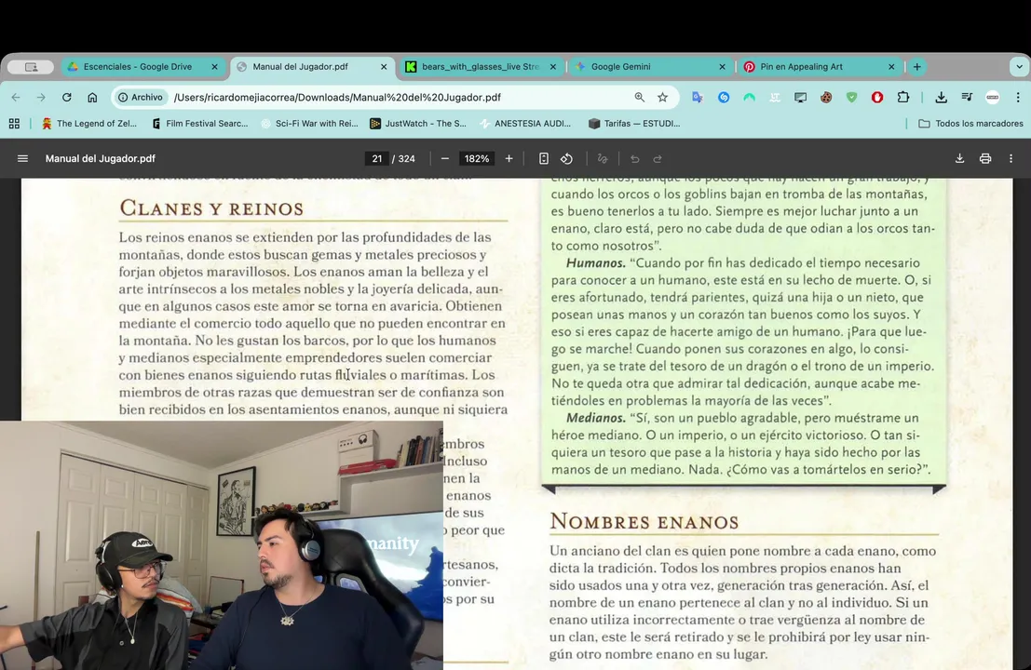
Task: Close the Pin en Appealing Art tab
Action: coord(891,66)
